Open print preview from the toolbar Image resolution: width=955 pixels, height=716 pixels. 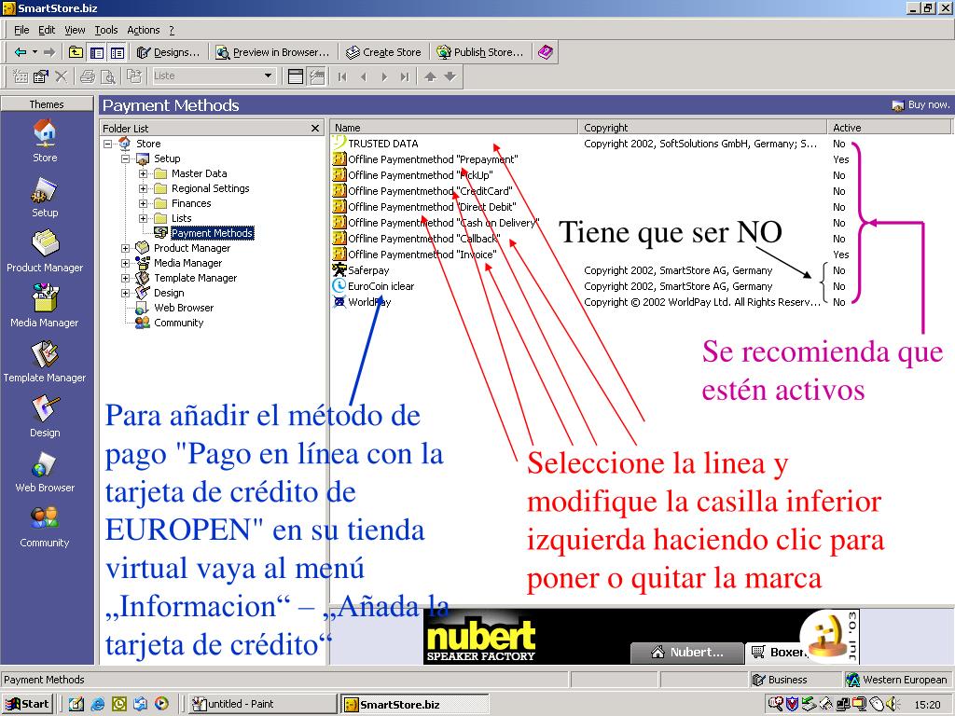tap(108, 76)
